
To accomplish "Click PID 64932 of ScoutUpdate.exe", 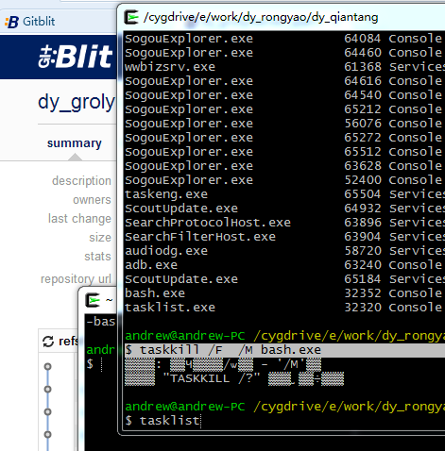I will pyautogui.click(x=363, y=209).
